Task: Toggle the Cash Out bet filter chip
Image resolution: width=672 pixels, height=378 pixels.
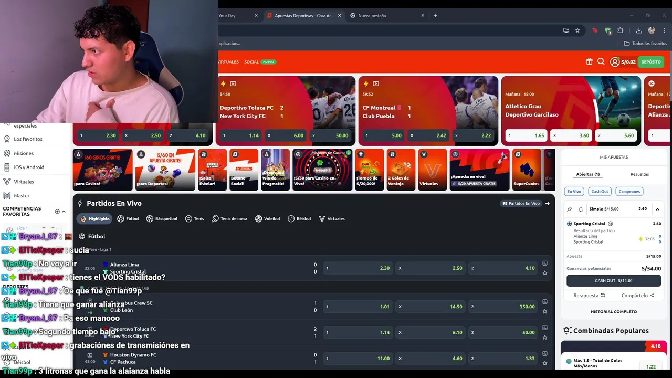Action: [x=600, y=192]
